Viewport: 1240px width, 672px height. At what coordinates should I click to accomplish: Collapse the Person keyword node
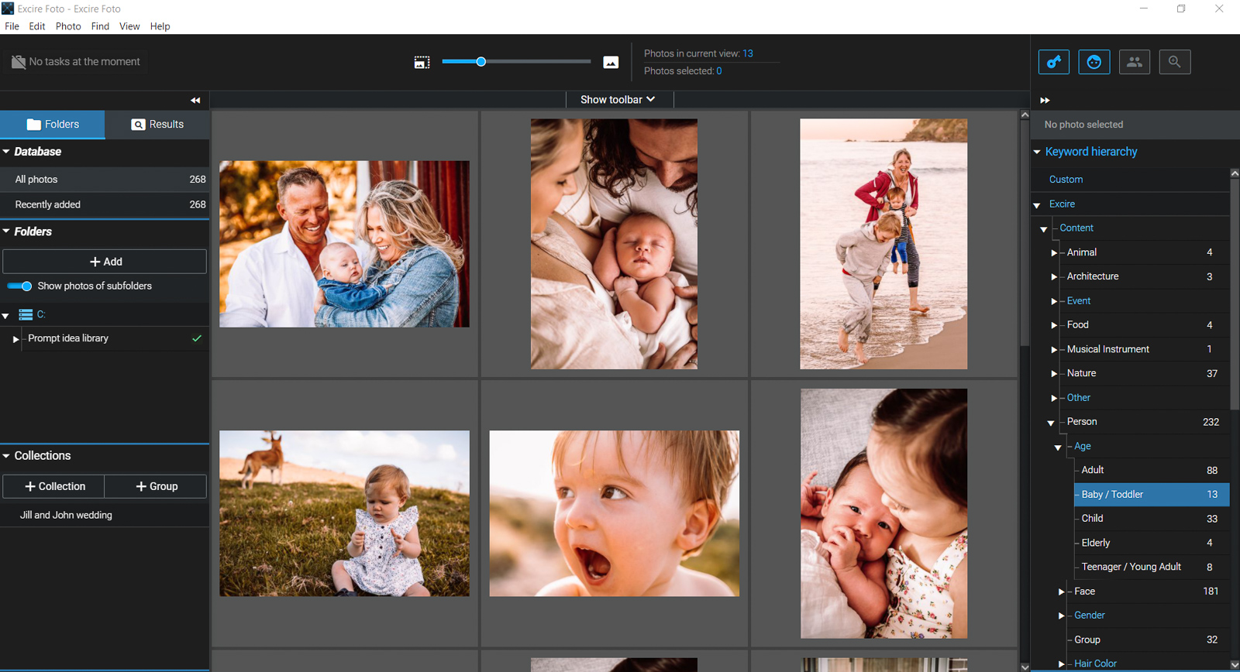[1050, 423]
